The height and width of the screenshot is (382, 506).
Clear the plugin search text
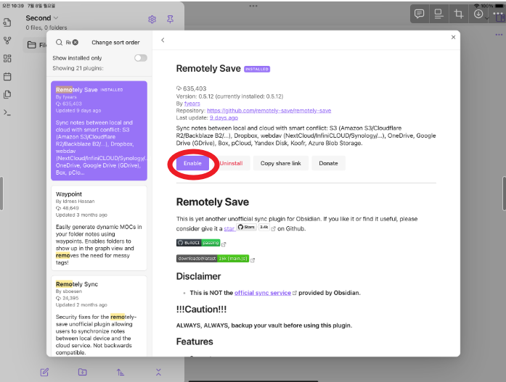pyautogui.click(x=75, y=42)
